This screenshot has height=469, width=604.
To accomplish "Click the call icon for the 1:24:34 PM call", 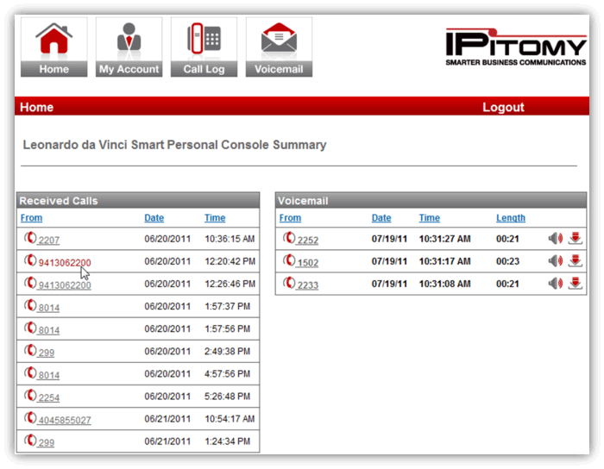I will point(30,441).
